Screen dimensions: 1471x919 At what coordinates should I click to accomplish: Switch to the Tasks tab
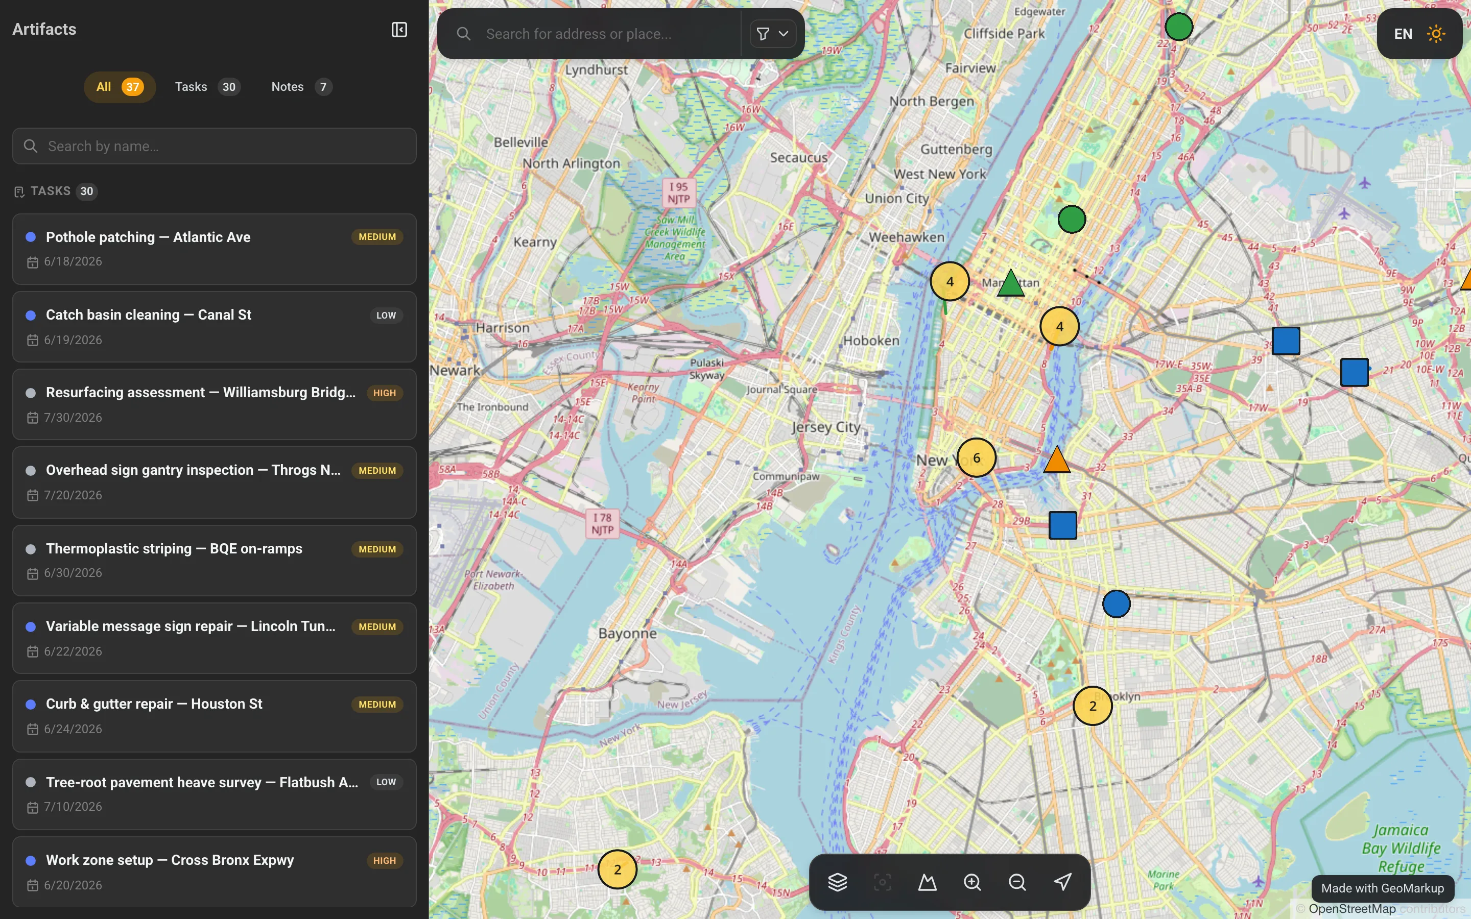click(207, 87)
